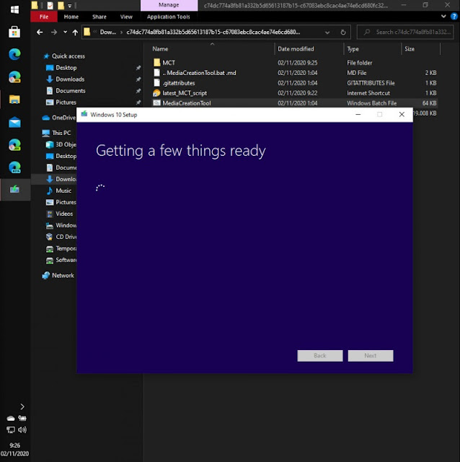The height and width of the screenshot is (462, 460).
Task: Show hidden system tray icons
Action: click(22, 406)
